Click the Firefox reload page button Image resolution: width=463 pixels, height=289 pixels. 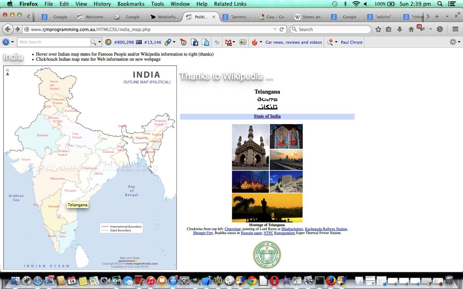(x=281, y=29)
